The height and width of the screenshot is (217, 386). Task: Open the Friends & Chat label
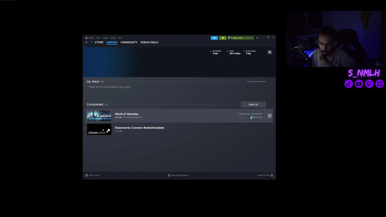point(263,175)
